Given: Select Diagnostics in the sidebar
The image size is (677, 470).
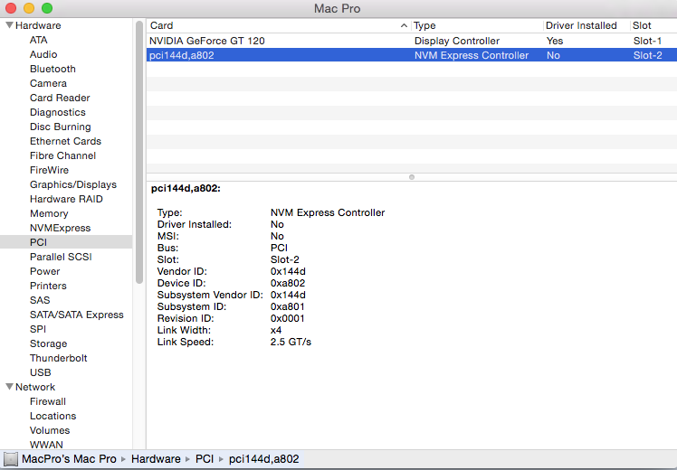Looking at the screenshot, I should (x=57, y=112).
